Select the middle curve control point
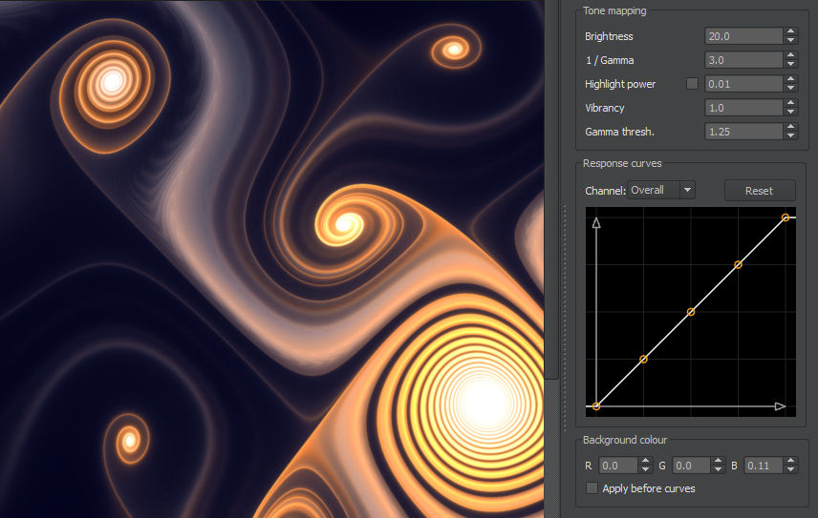 coord(691,312)
